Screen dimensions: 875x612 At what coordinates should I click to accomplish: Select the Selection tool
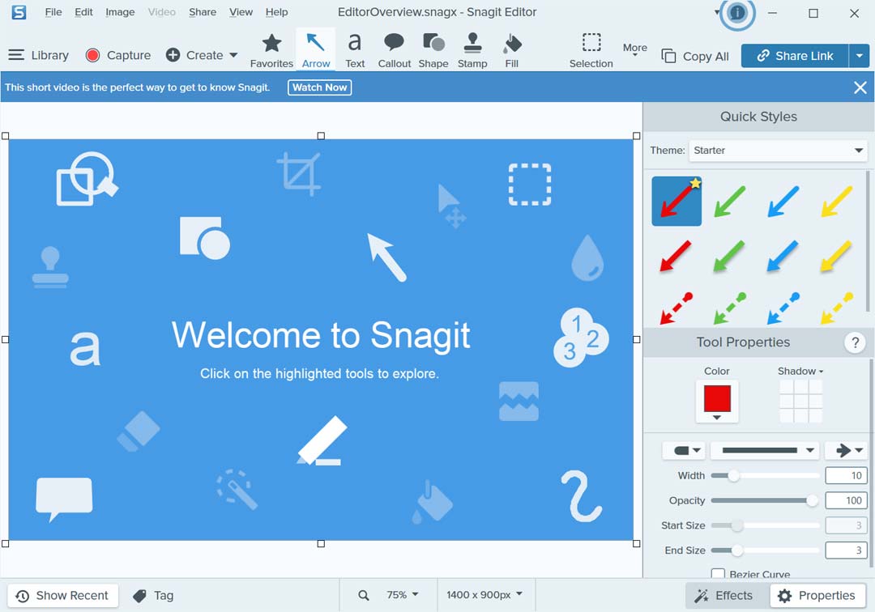coord(591,50)
